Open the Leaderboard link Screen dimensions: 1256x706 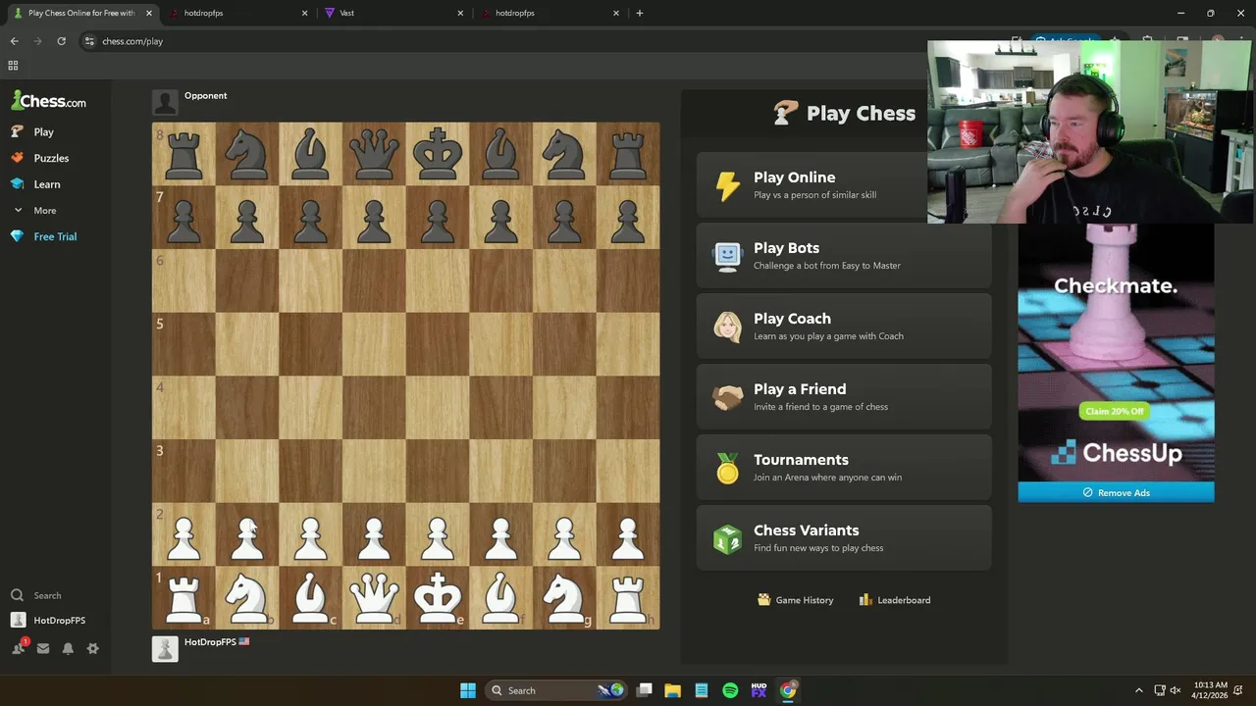point(895,600)
